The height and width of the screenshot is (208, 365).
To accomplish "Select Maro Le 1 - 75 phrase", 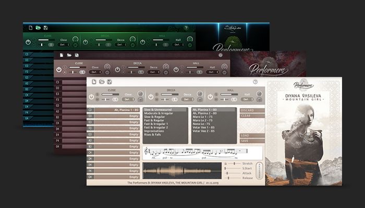I will pos(202,117).
